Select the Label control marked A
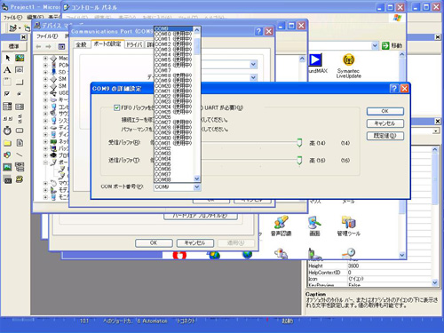 [7, 70]
